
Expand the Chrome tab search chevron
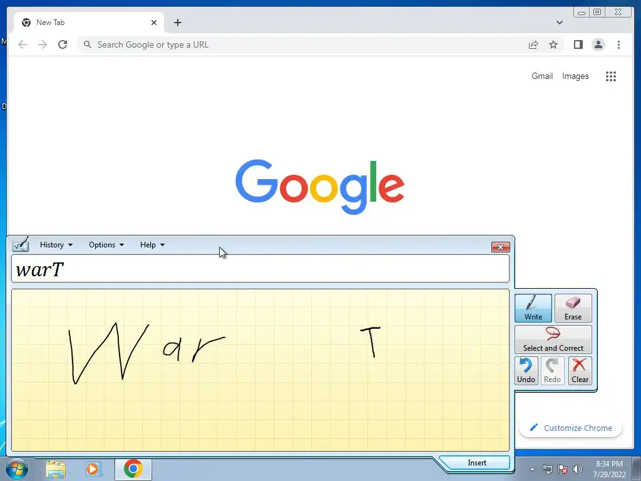point(559,23)
